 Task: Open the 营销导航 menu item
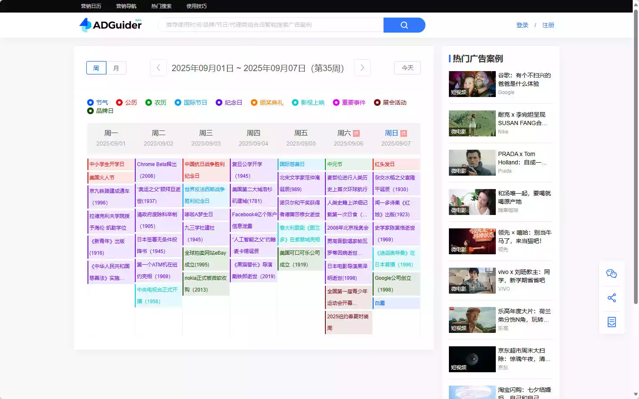point(126,6)
